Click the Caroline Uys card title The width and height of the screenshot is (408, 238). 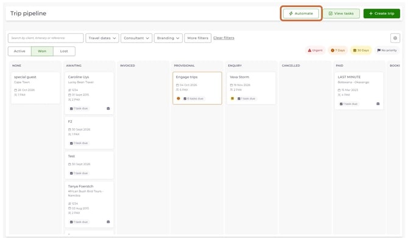click(x=79, y=77)
